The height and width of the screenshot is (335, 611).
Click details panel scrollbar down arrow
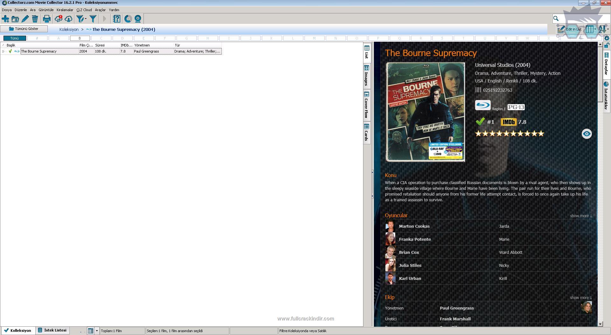click(600, 324)
